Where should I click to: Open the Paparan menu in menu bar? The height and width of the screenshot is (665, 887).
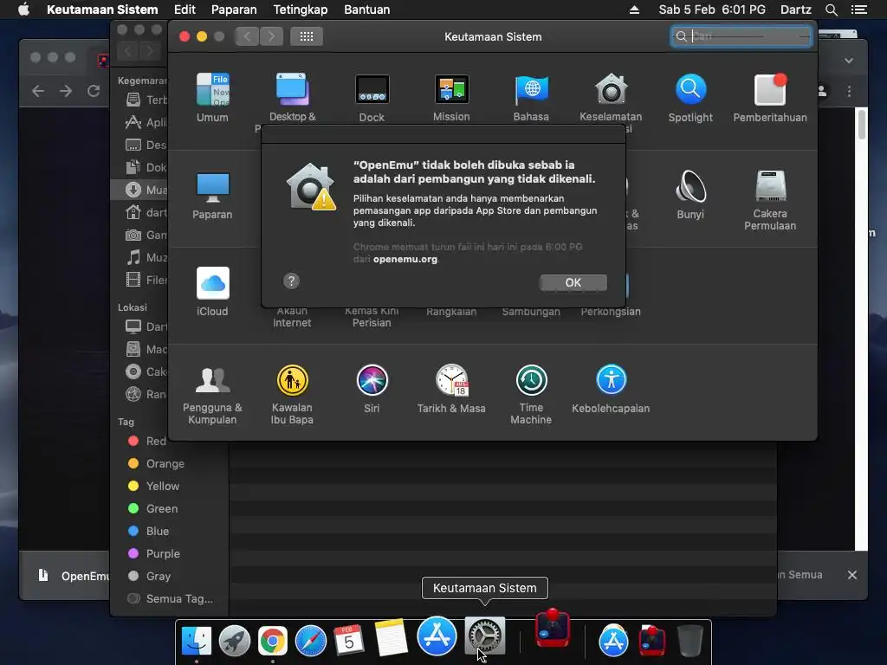234,10
